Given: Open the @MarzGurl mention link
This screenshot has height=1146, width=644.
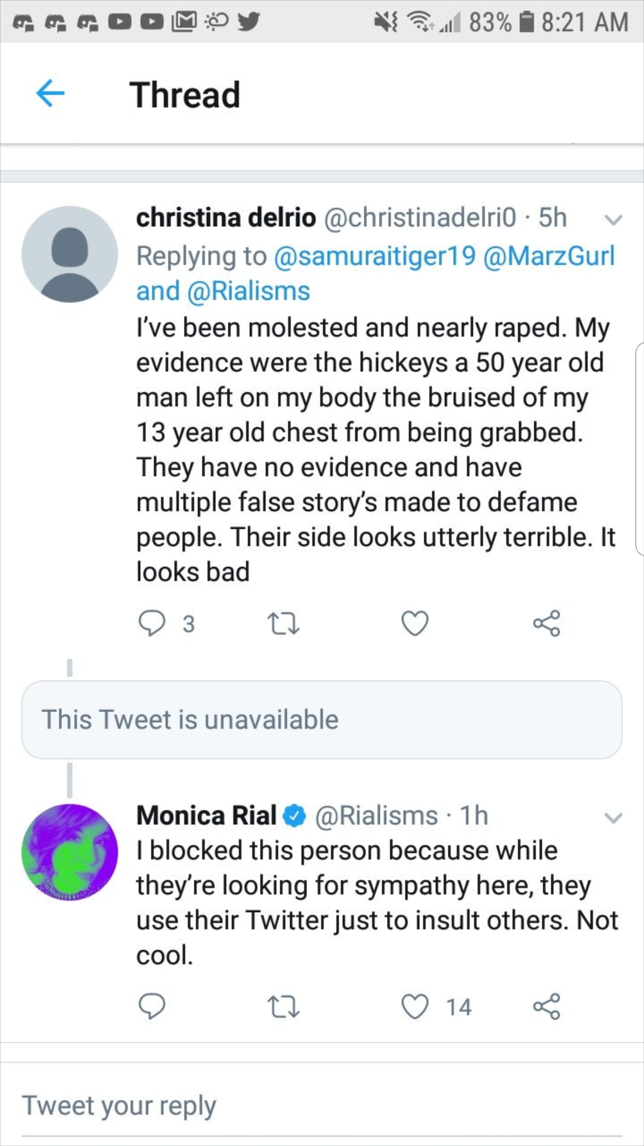Looking at the screenshot, I should (x=549, y=256).
